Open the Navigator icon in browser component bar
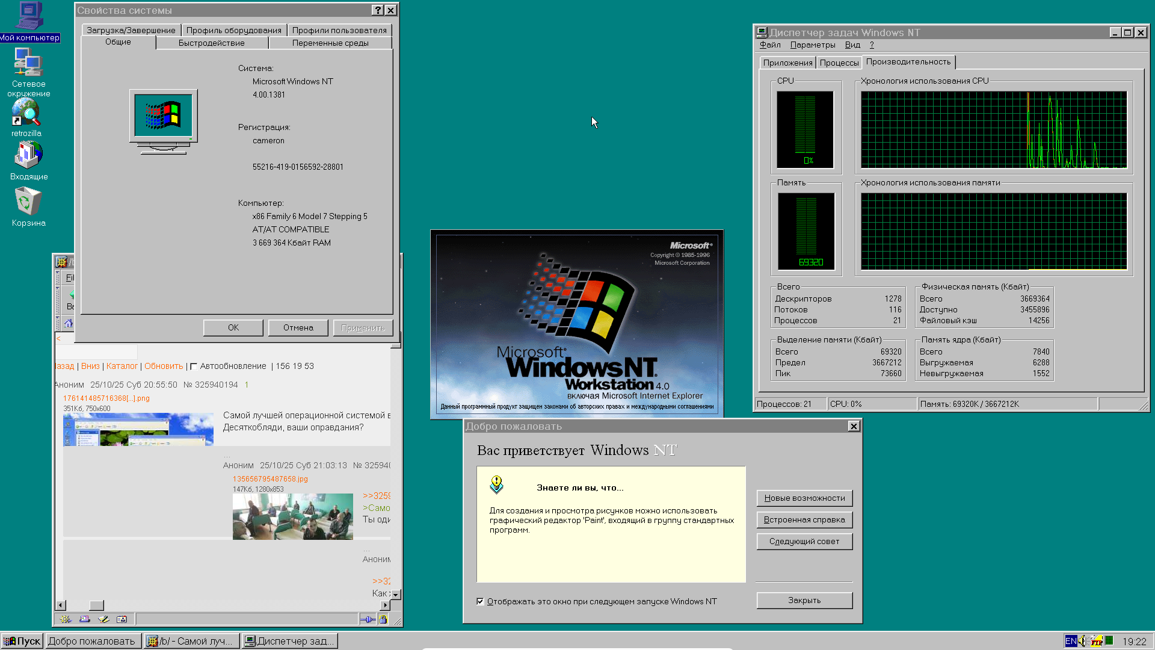Viewport: 1155px width, 650px height. click(x=66, y=619)
